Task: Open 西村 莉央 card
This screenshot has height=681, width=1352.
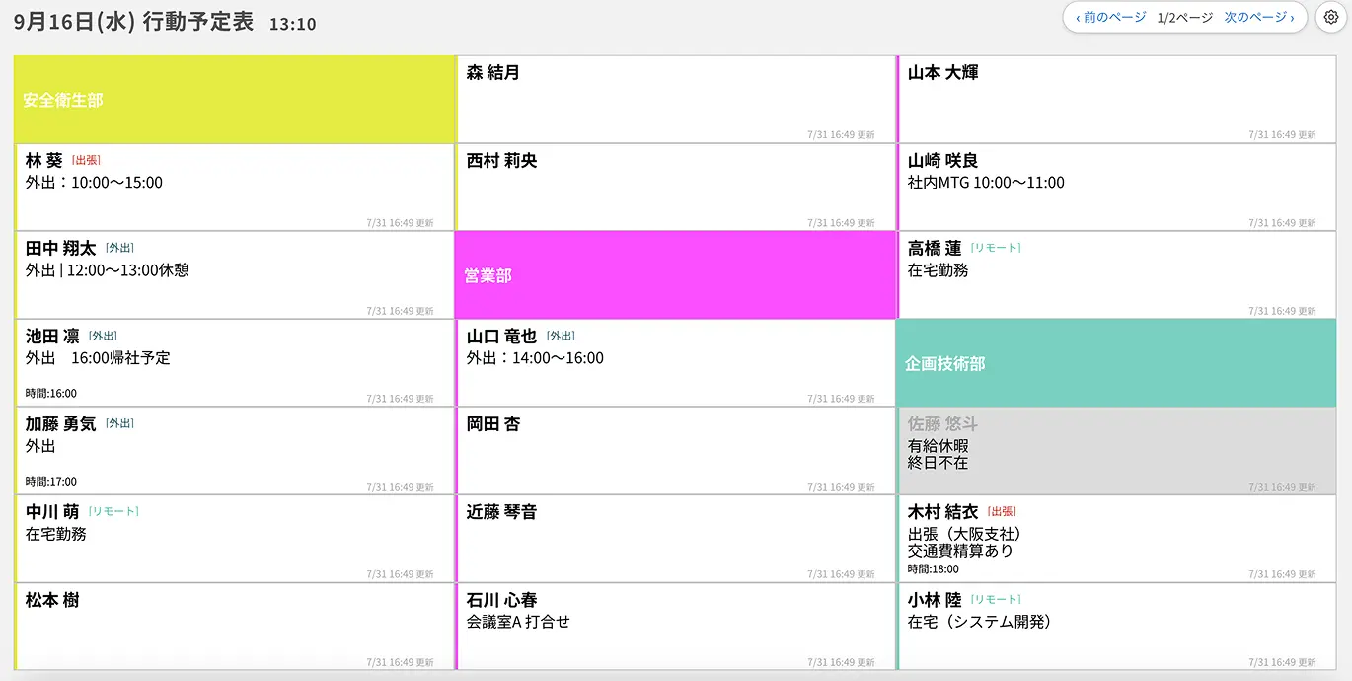Action: click(x=675, y=188)
